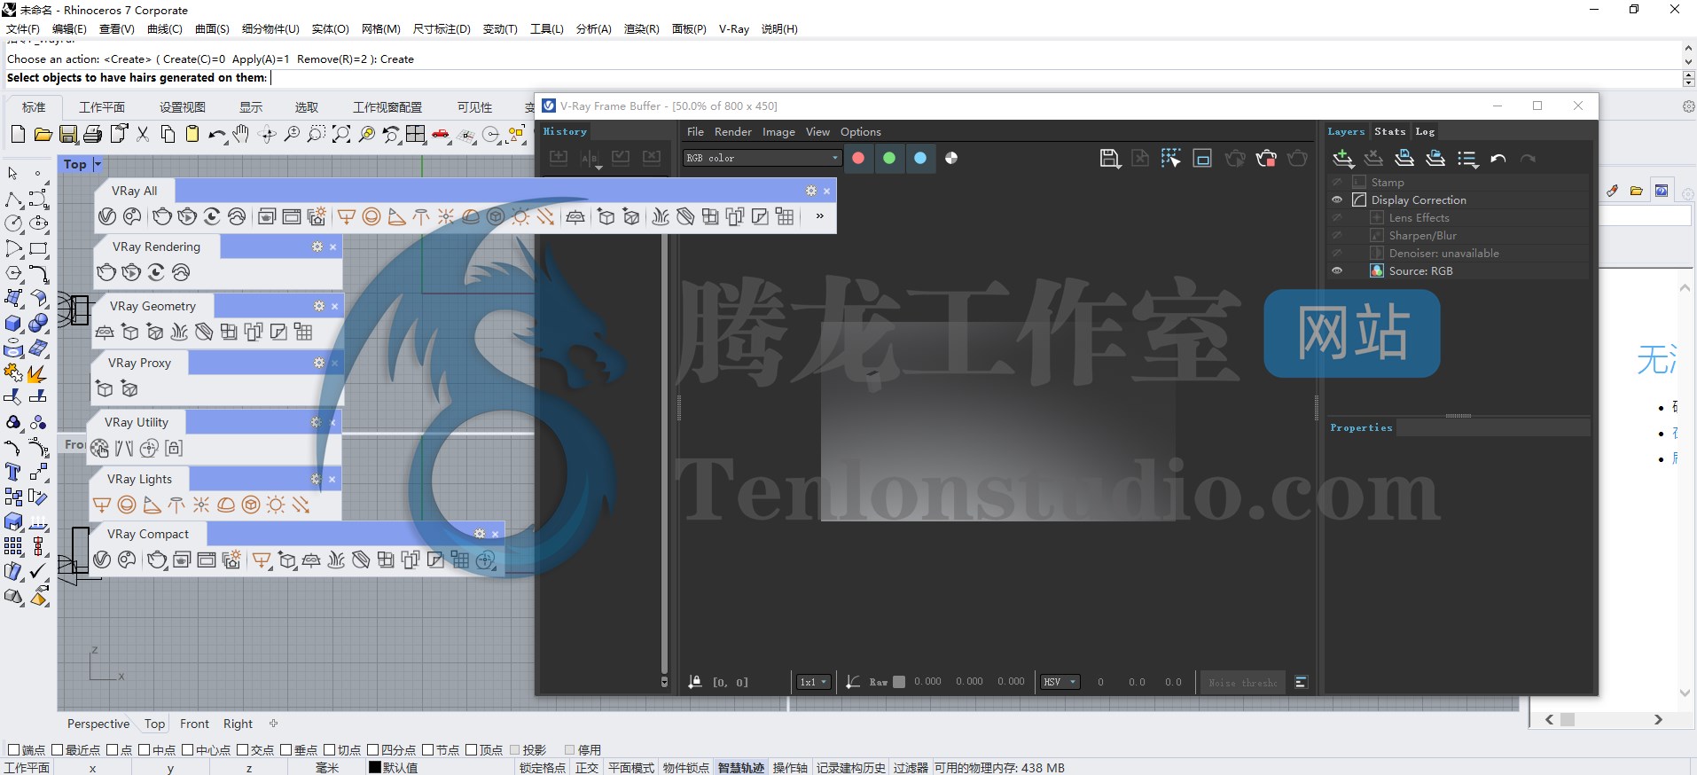This screenshot has height=775, width=1697.
Task: Click the red car render icon
Action: point(441,135)
